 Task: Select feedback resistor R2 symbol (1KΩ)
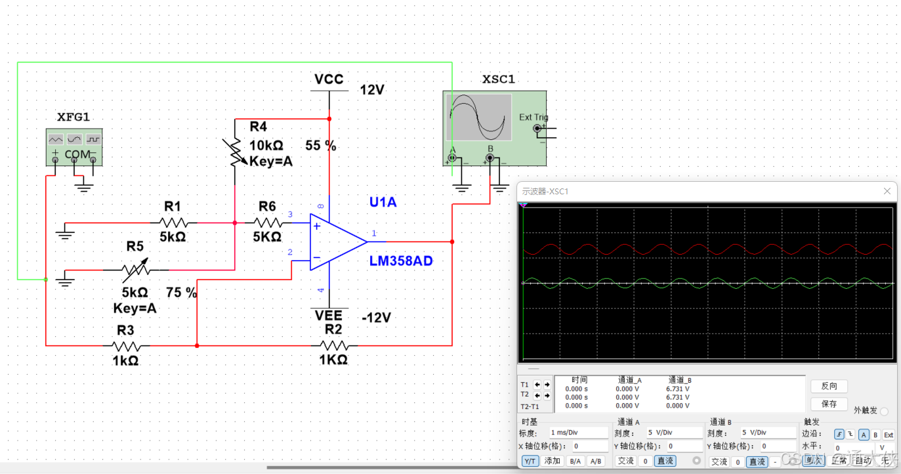(x=334, y=345)
